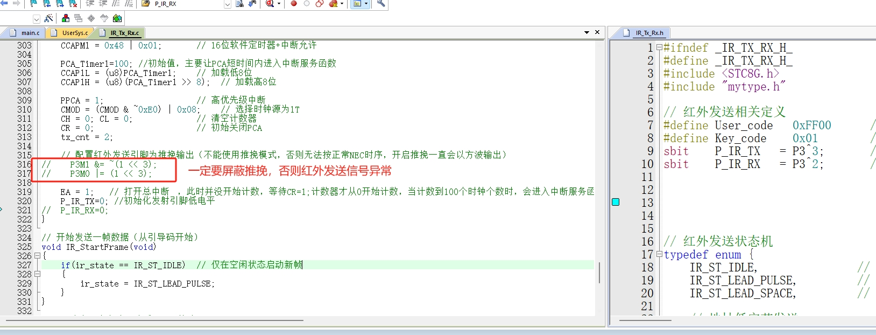
Task: Navigate forward with the grey forward arrow
Action: 17,3
